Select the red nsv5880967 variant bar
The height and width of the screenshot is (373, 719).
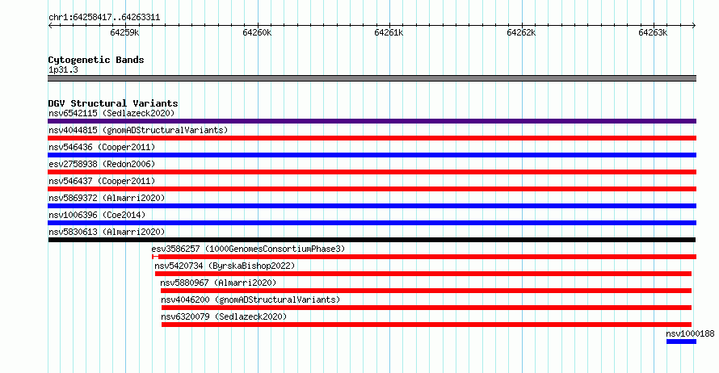coord(426,291)
